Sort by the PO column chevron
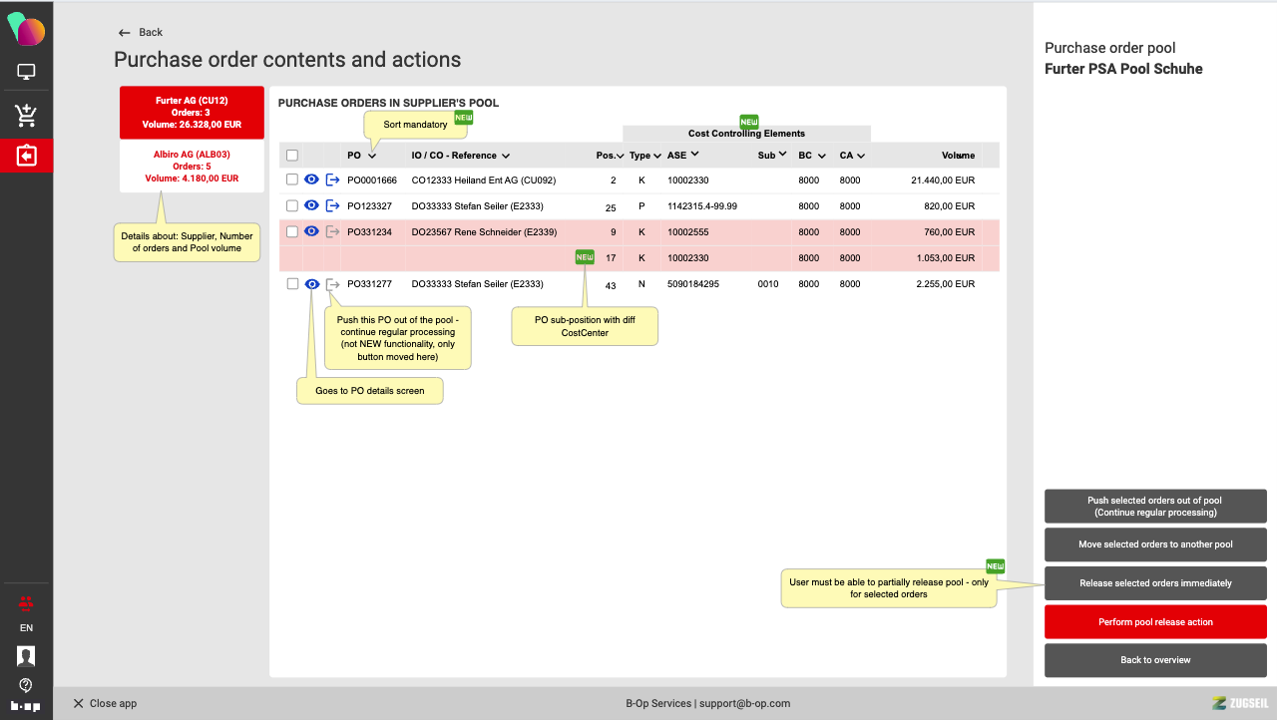 [372, 156]
